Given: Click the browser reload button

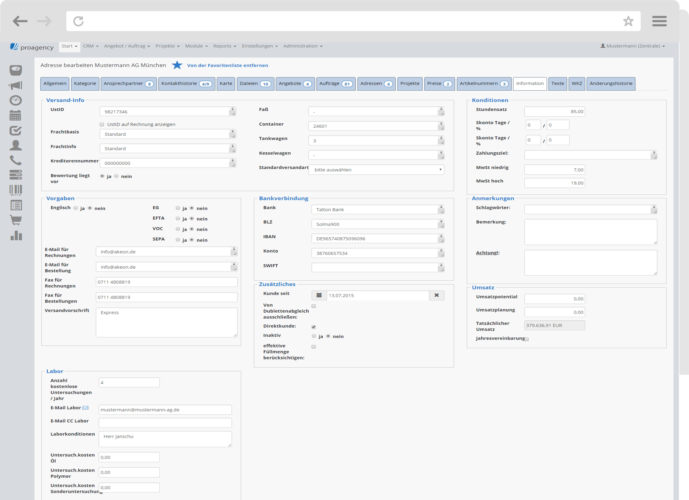Looking at the screenshot, I should click(78, 21).
